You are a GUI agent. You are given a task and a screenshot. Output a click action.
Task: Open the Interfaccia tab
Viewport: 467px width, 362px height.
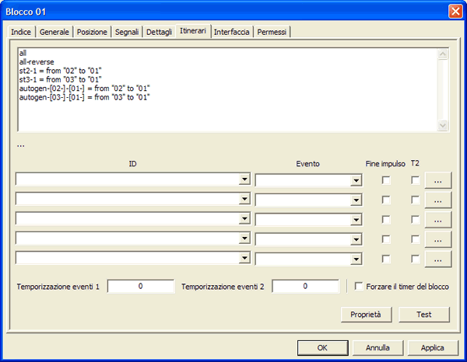coord(231,32)
